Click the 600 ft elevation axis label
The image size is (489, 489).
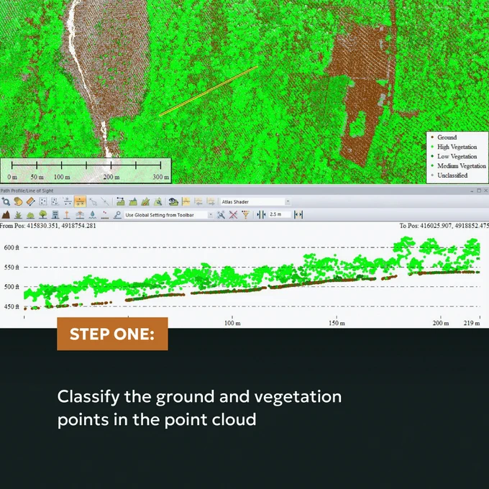(x=12, y=247)
